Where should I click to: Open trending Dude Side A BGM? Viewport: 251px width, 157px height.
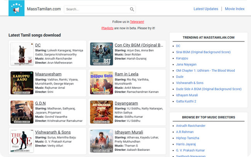coord(209,89)
